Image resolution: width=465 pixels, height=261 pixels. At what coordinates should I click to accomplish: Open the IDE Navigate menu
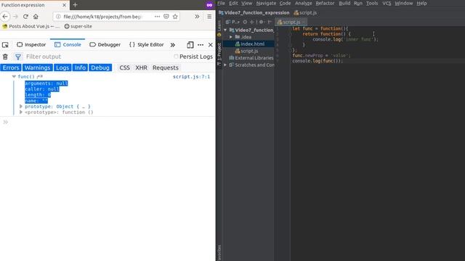(266, 3)
